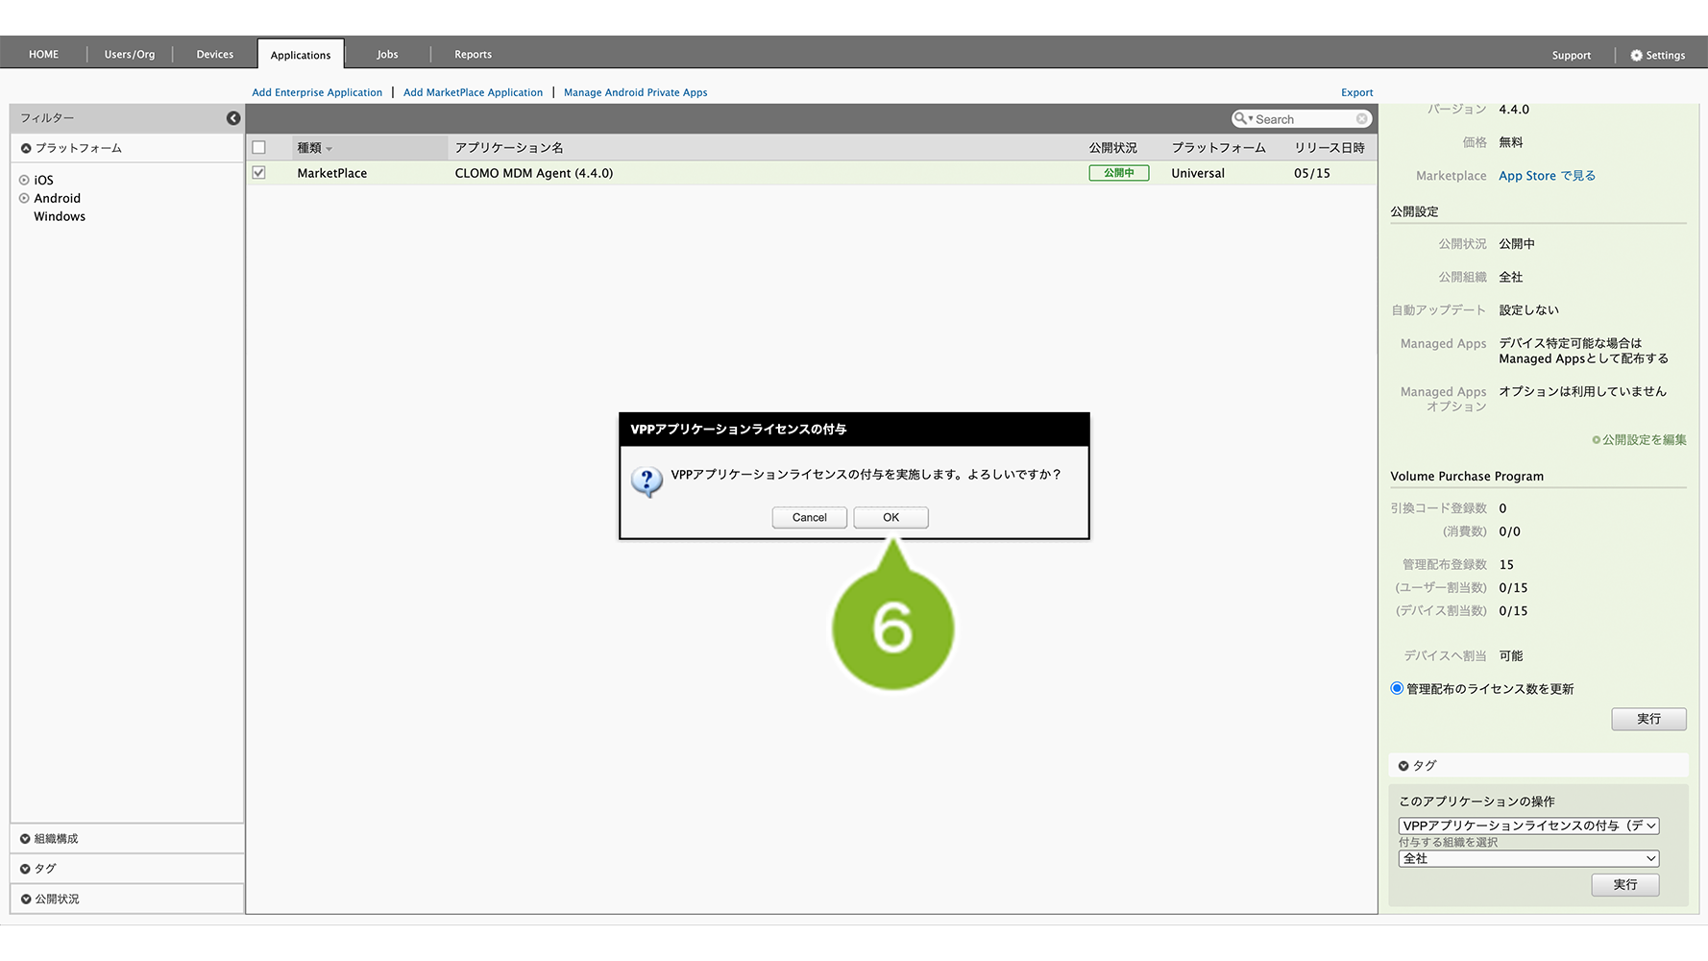
Task: Select the iOS platform filter radio
Action: pyautogui.click(x=24, y=180)
